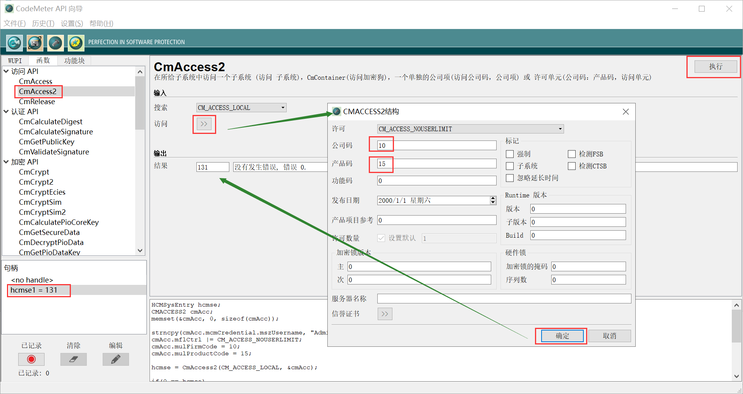Collapse the 访问 API tree node

pos(6,71)
